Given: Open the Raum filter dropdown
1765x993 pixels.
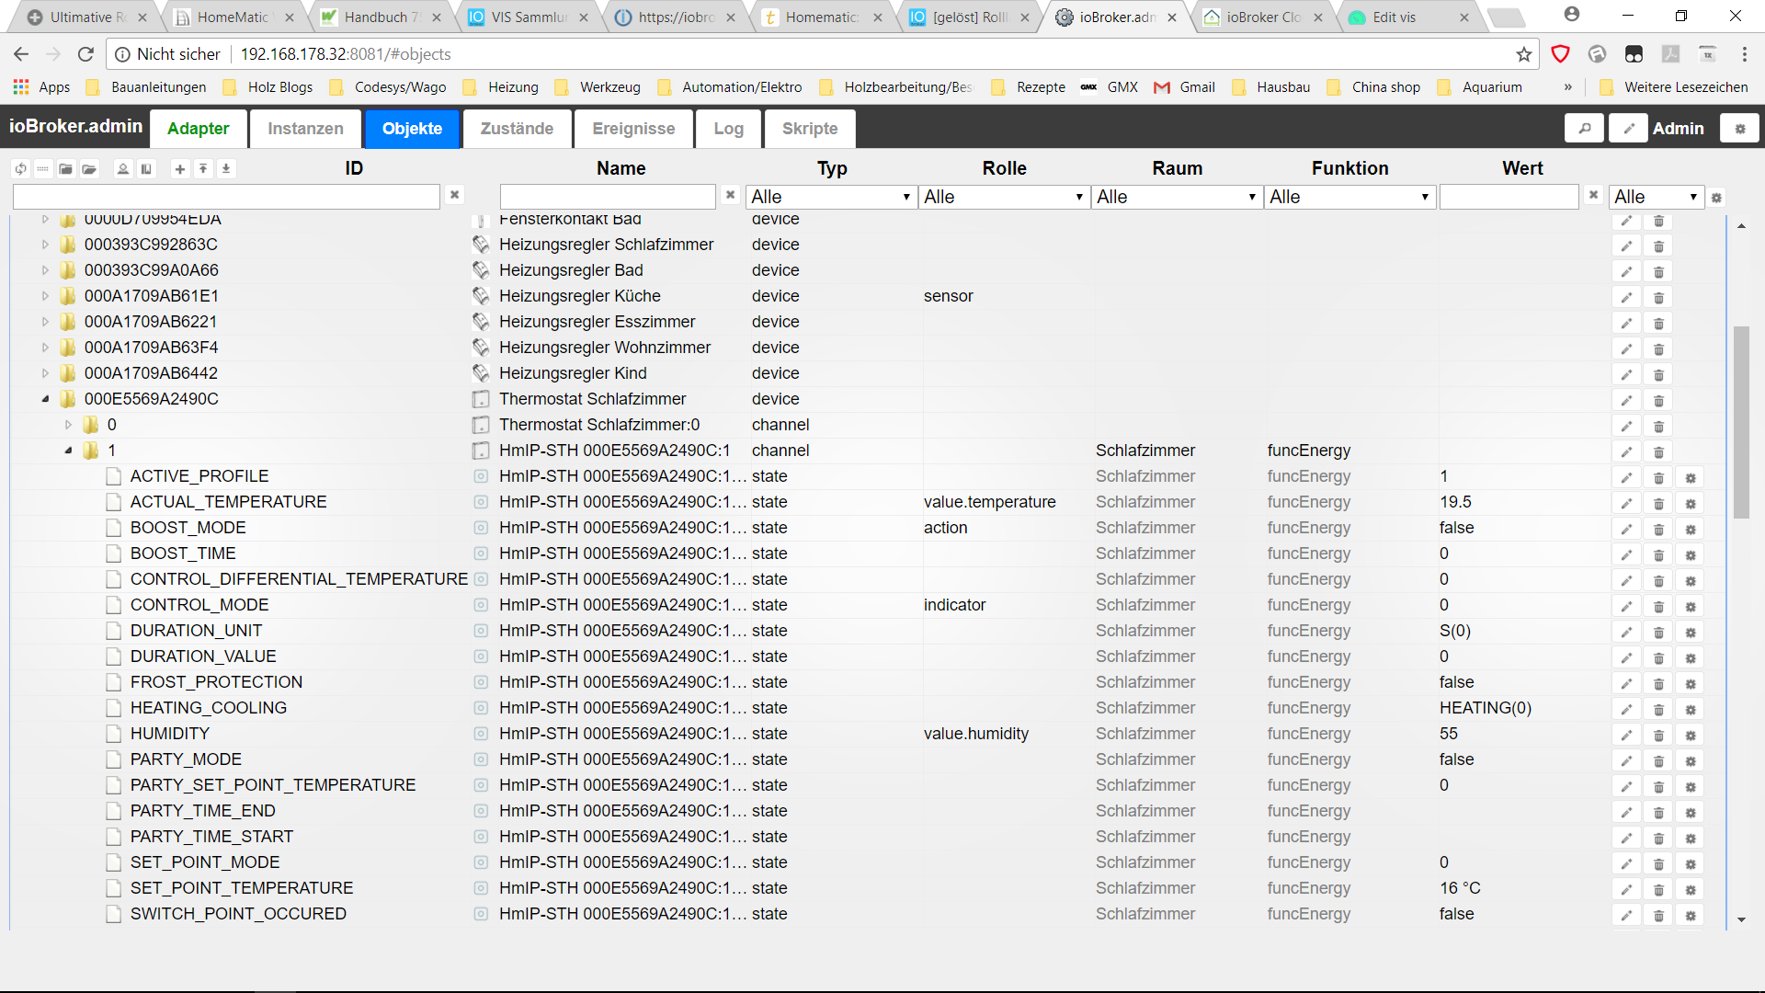Looking at the screenshot, I should 1176,197.
